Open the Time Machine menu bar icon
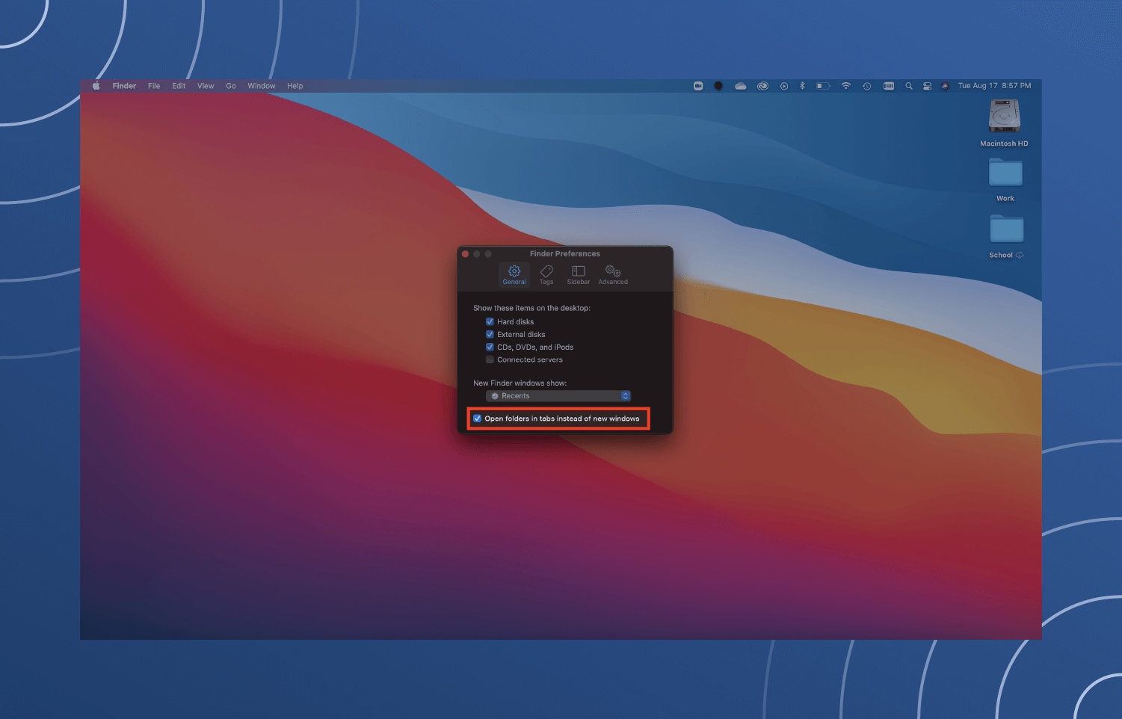The width and height of the screenshot is (1122, 719). point(867,85)
